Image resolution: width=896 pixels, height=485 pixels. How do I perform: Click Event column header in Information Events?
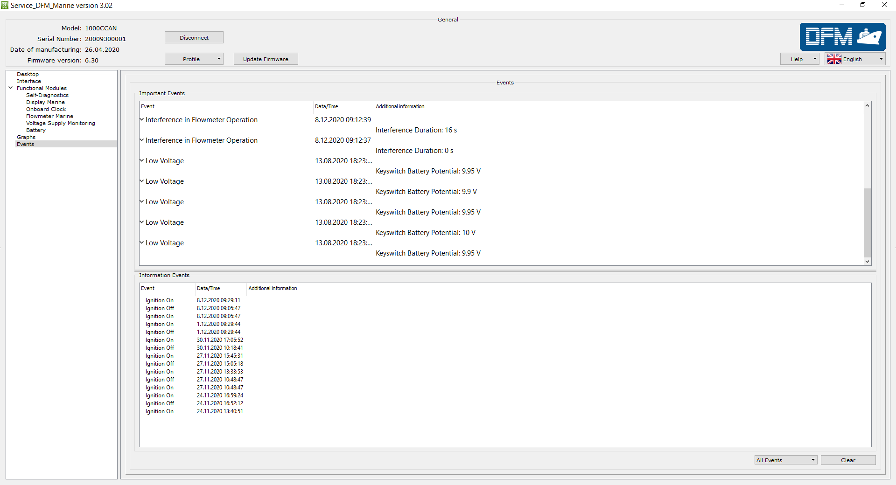coord(167,288)
